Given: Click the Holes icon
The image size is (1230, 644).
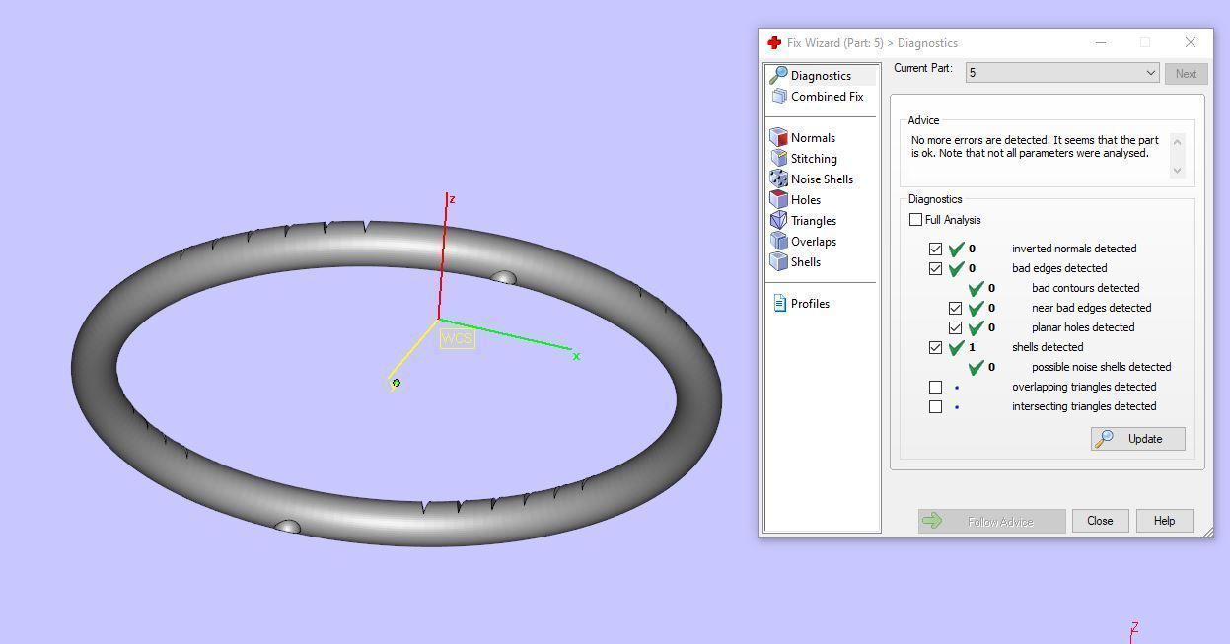Looking at the screenshot, I should point(779,199).
